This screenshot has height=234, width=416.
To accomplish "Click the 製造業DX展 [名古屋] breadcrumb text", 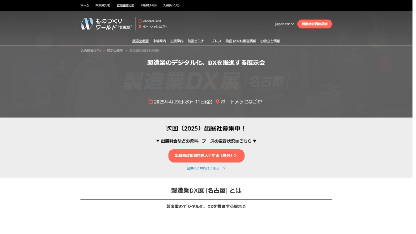I will coord(144,51).
